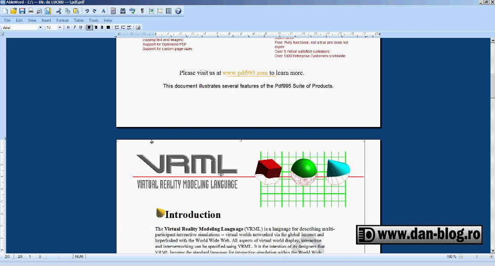This screenshot has width=495, height=266.
Task: Click the Print icon in the toolbar
Action: [31, 11]
